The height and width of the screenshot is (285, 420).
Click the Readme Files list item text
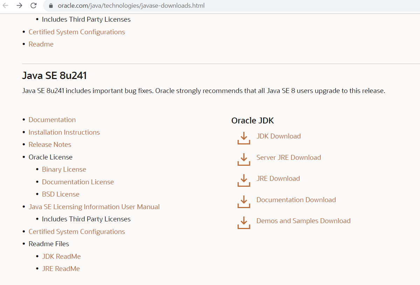point(49,244)
